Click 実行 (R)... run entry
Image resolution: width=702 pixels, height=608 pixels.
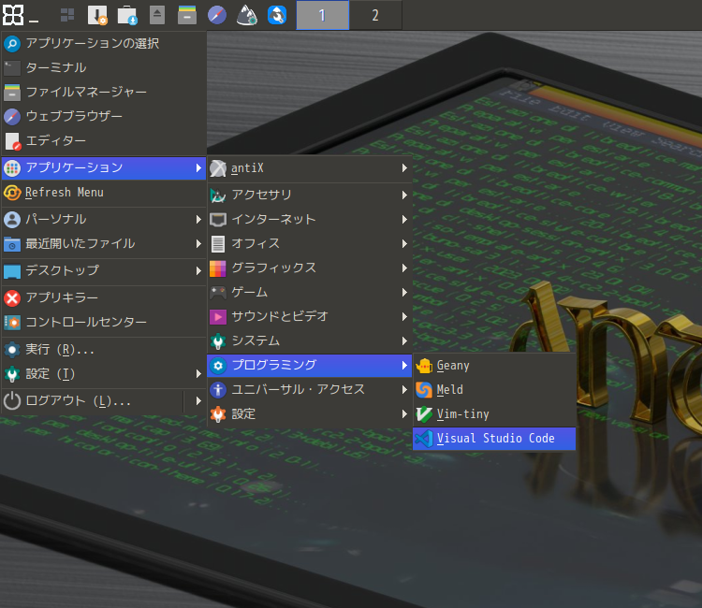point(104,350)
